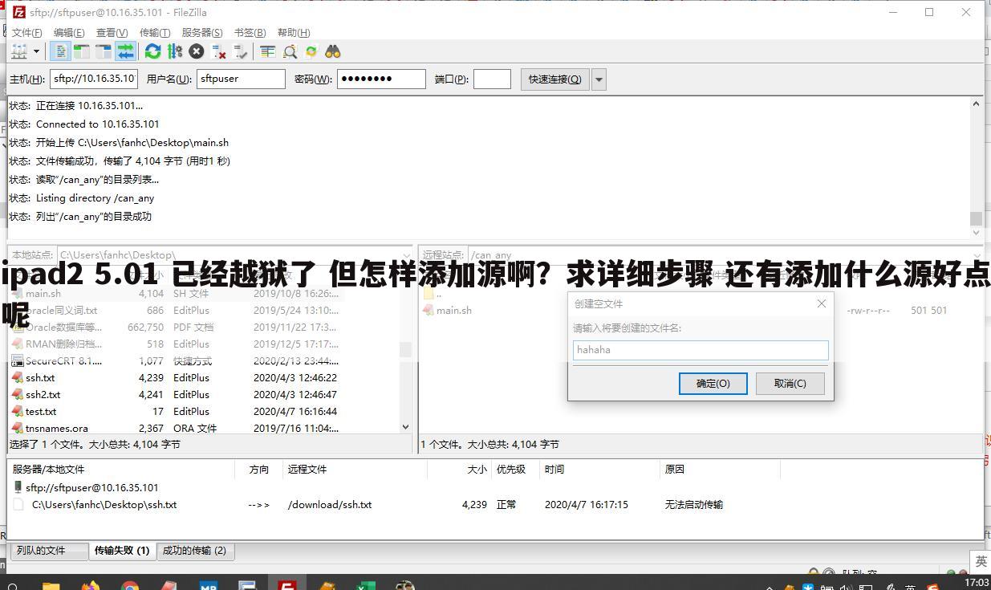
Task: Toggle the local directory tree view
Action: pyautogui.click(x=83, y=51)
